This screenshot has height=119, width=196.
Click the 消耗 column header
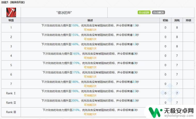[177, 20]
